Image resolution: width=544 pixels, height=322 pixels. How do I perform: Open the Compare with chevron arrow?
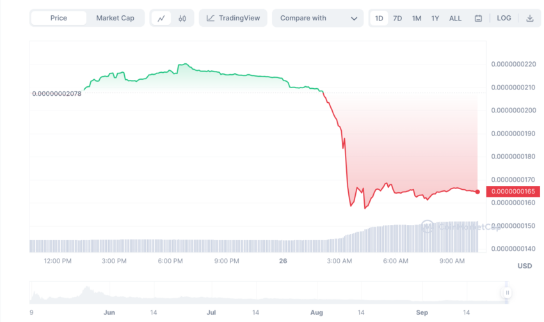[354, 19]
